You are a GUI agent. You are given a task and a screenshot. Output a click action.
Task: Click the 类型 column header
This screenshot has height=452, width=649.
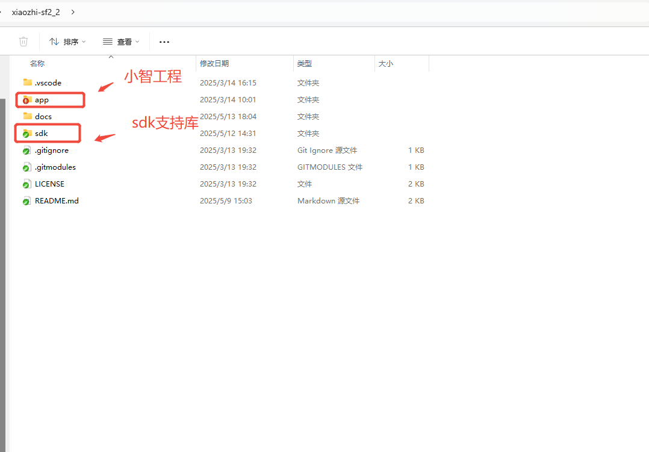point(305,64)
